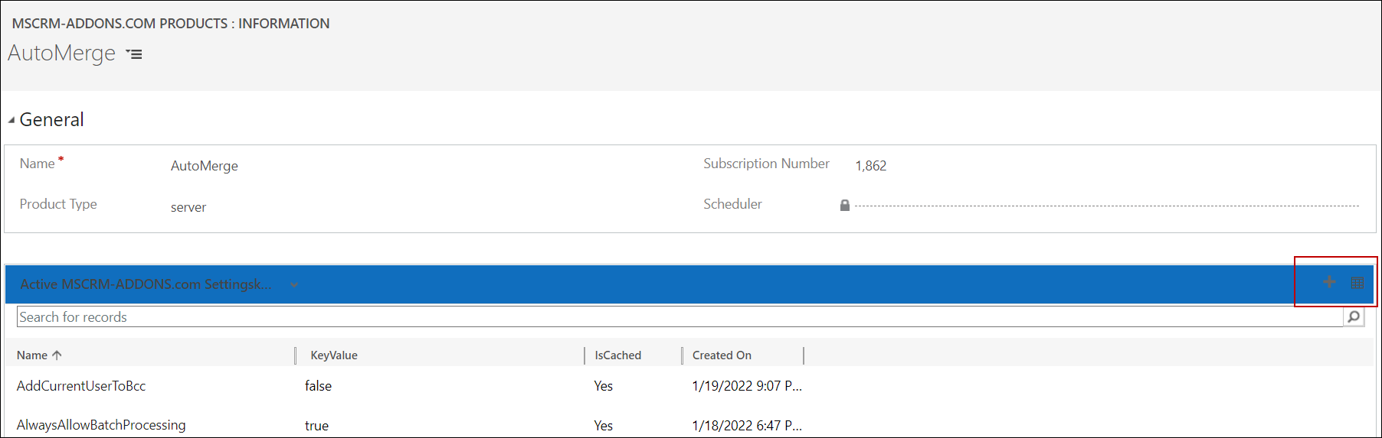Sort by the Created On column header
Screen dimensions: 1382x438
pyautogui.click(x=722, y=355)
